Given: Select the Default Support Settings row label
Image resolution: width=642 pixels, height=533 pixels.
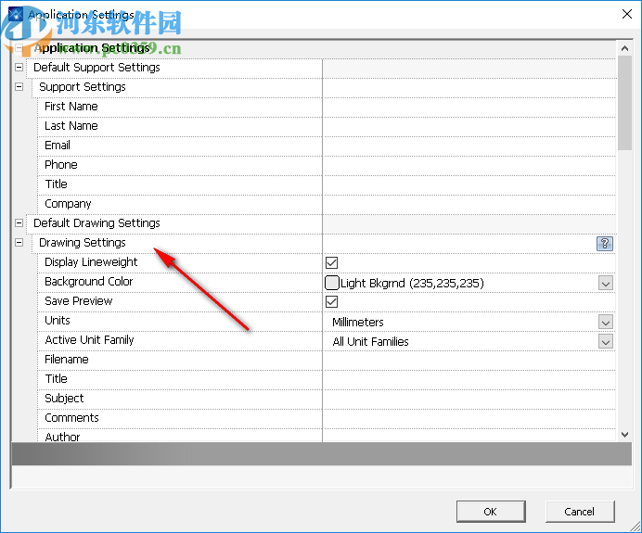Looking at the screenshot, I should pyautogui.click(x=96, y=67).
